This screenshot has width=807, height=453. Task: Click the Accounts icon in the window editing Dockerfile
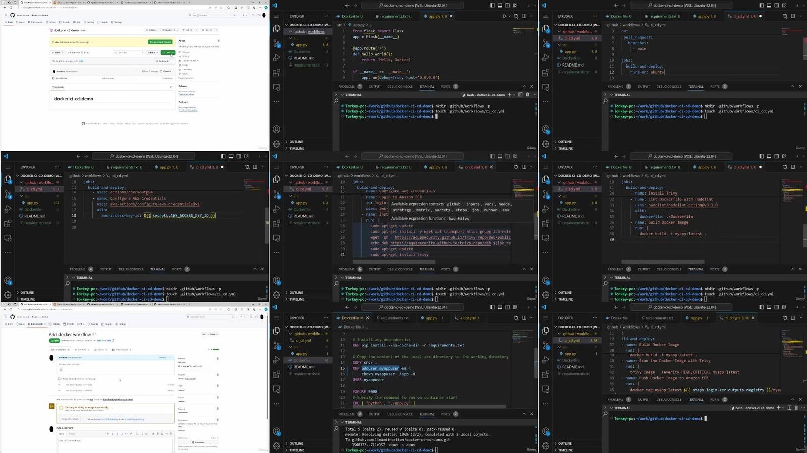pyautogui.click(x=276, y=431)
